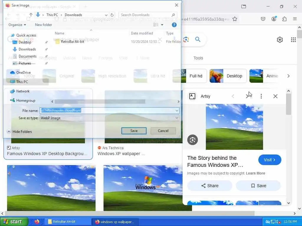
Task: Open Desktop in navigation pane
Action: click(25, 42)
